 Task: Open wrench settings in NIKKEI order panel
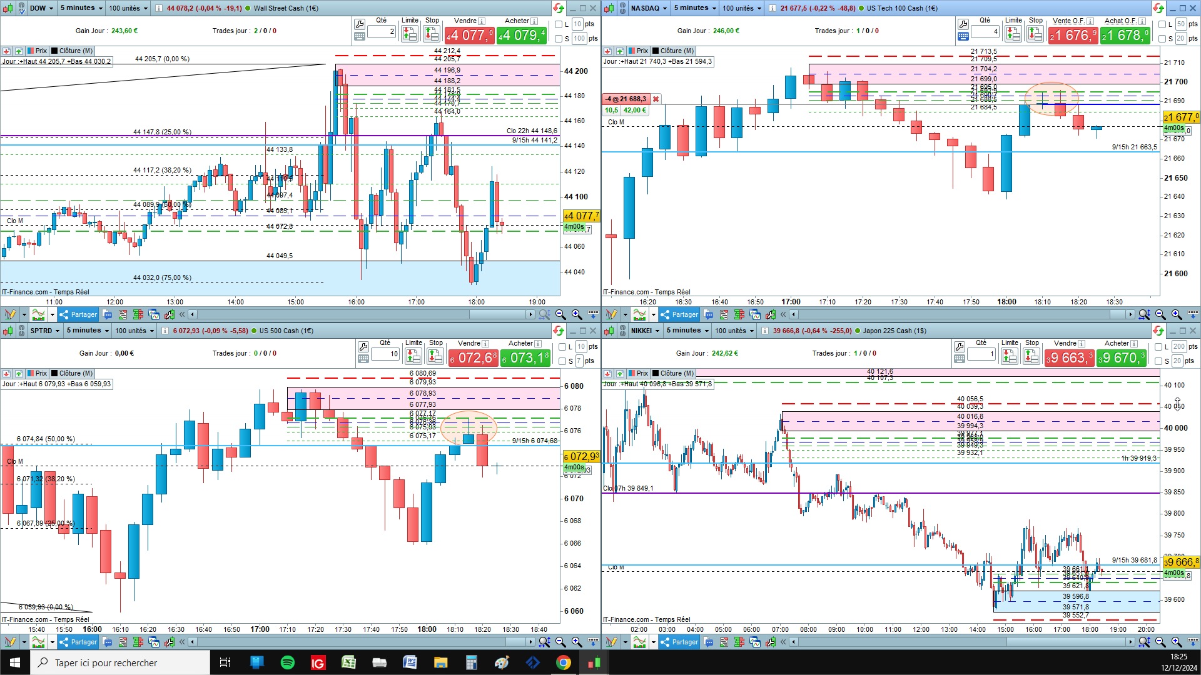point(960,346)
